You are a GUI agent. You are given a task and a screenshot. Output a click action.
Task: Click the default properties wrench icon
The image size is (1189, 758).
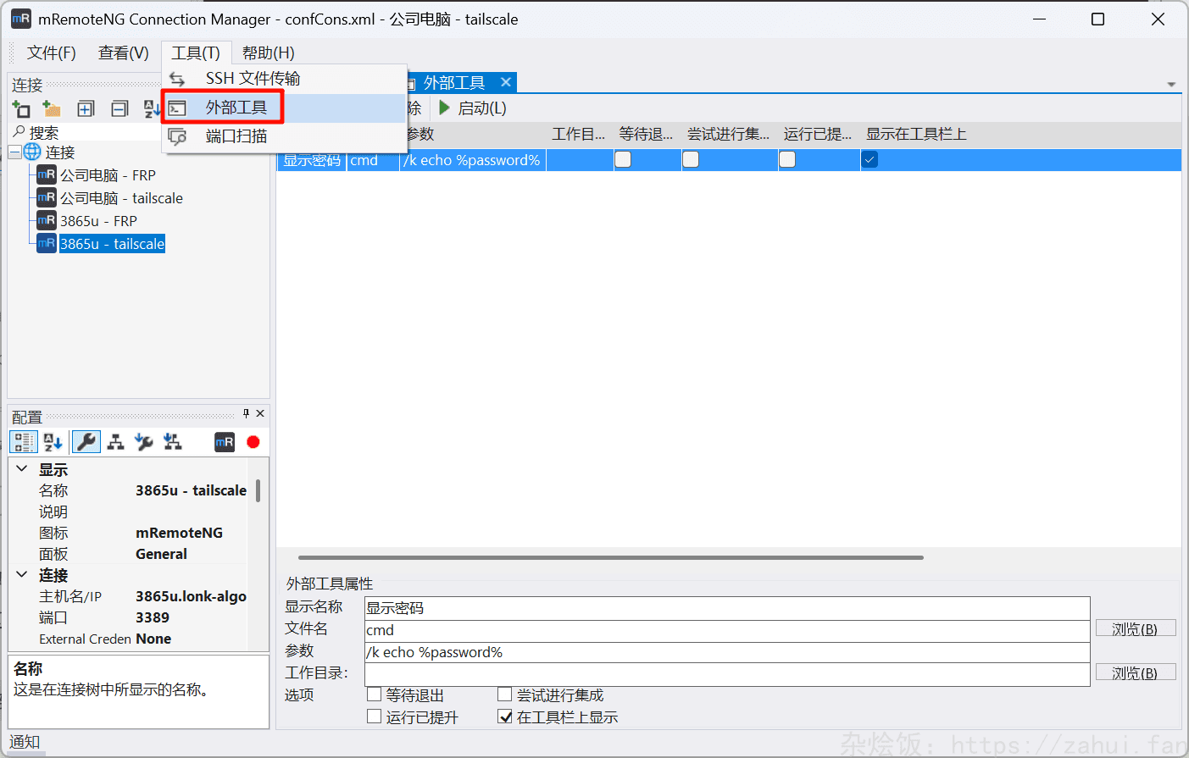click(x=144, y=442)
